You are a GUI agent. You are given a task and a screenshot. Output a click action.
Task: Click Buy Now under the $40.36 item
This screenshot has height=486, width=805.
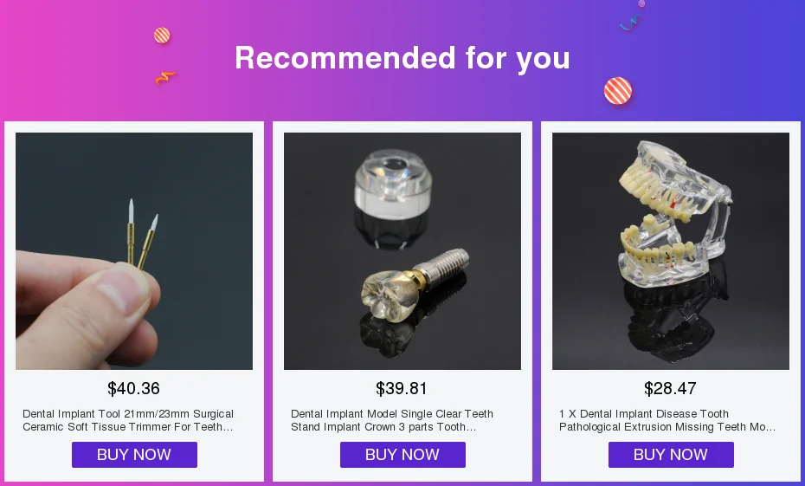[134, 455]
